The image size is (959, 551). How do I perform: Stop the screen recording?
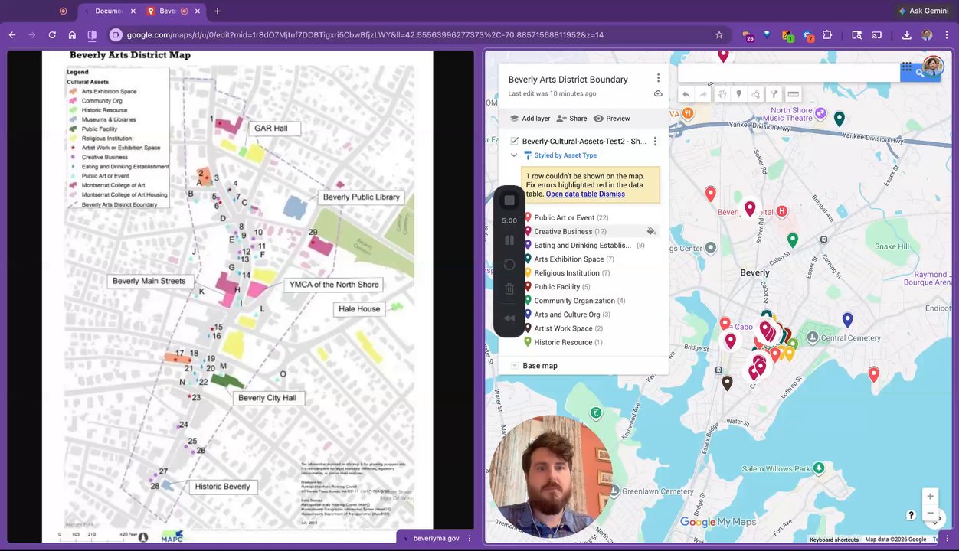pyautogui.click(x=509, y=201)
